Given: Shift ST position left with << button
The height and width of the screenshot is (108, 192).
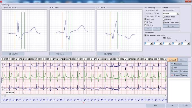Looking at the screenshot, I should click(x=148, y=29).
